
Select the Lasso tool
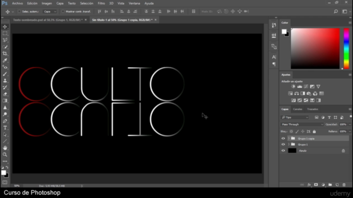tap(5, 40)
